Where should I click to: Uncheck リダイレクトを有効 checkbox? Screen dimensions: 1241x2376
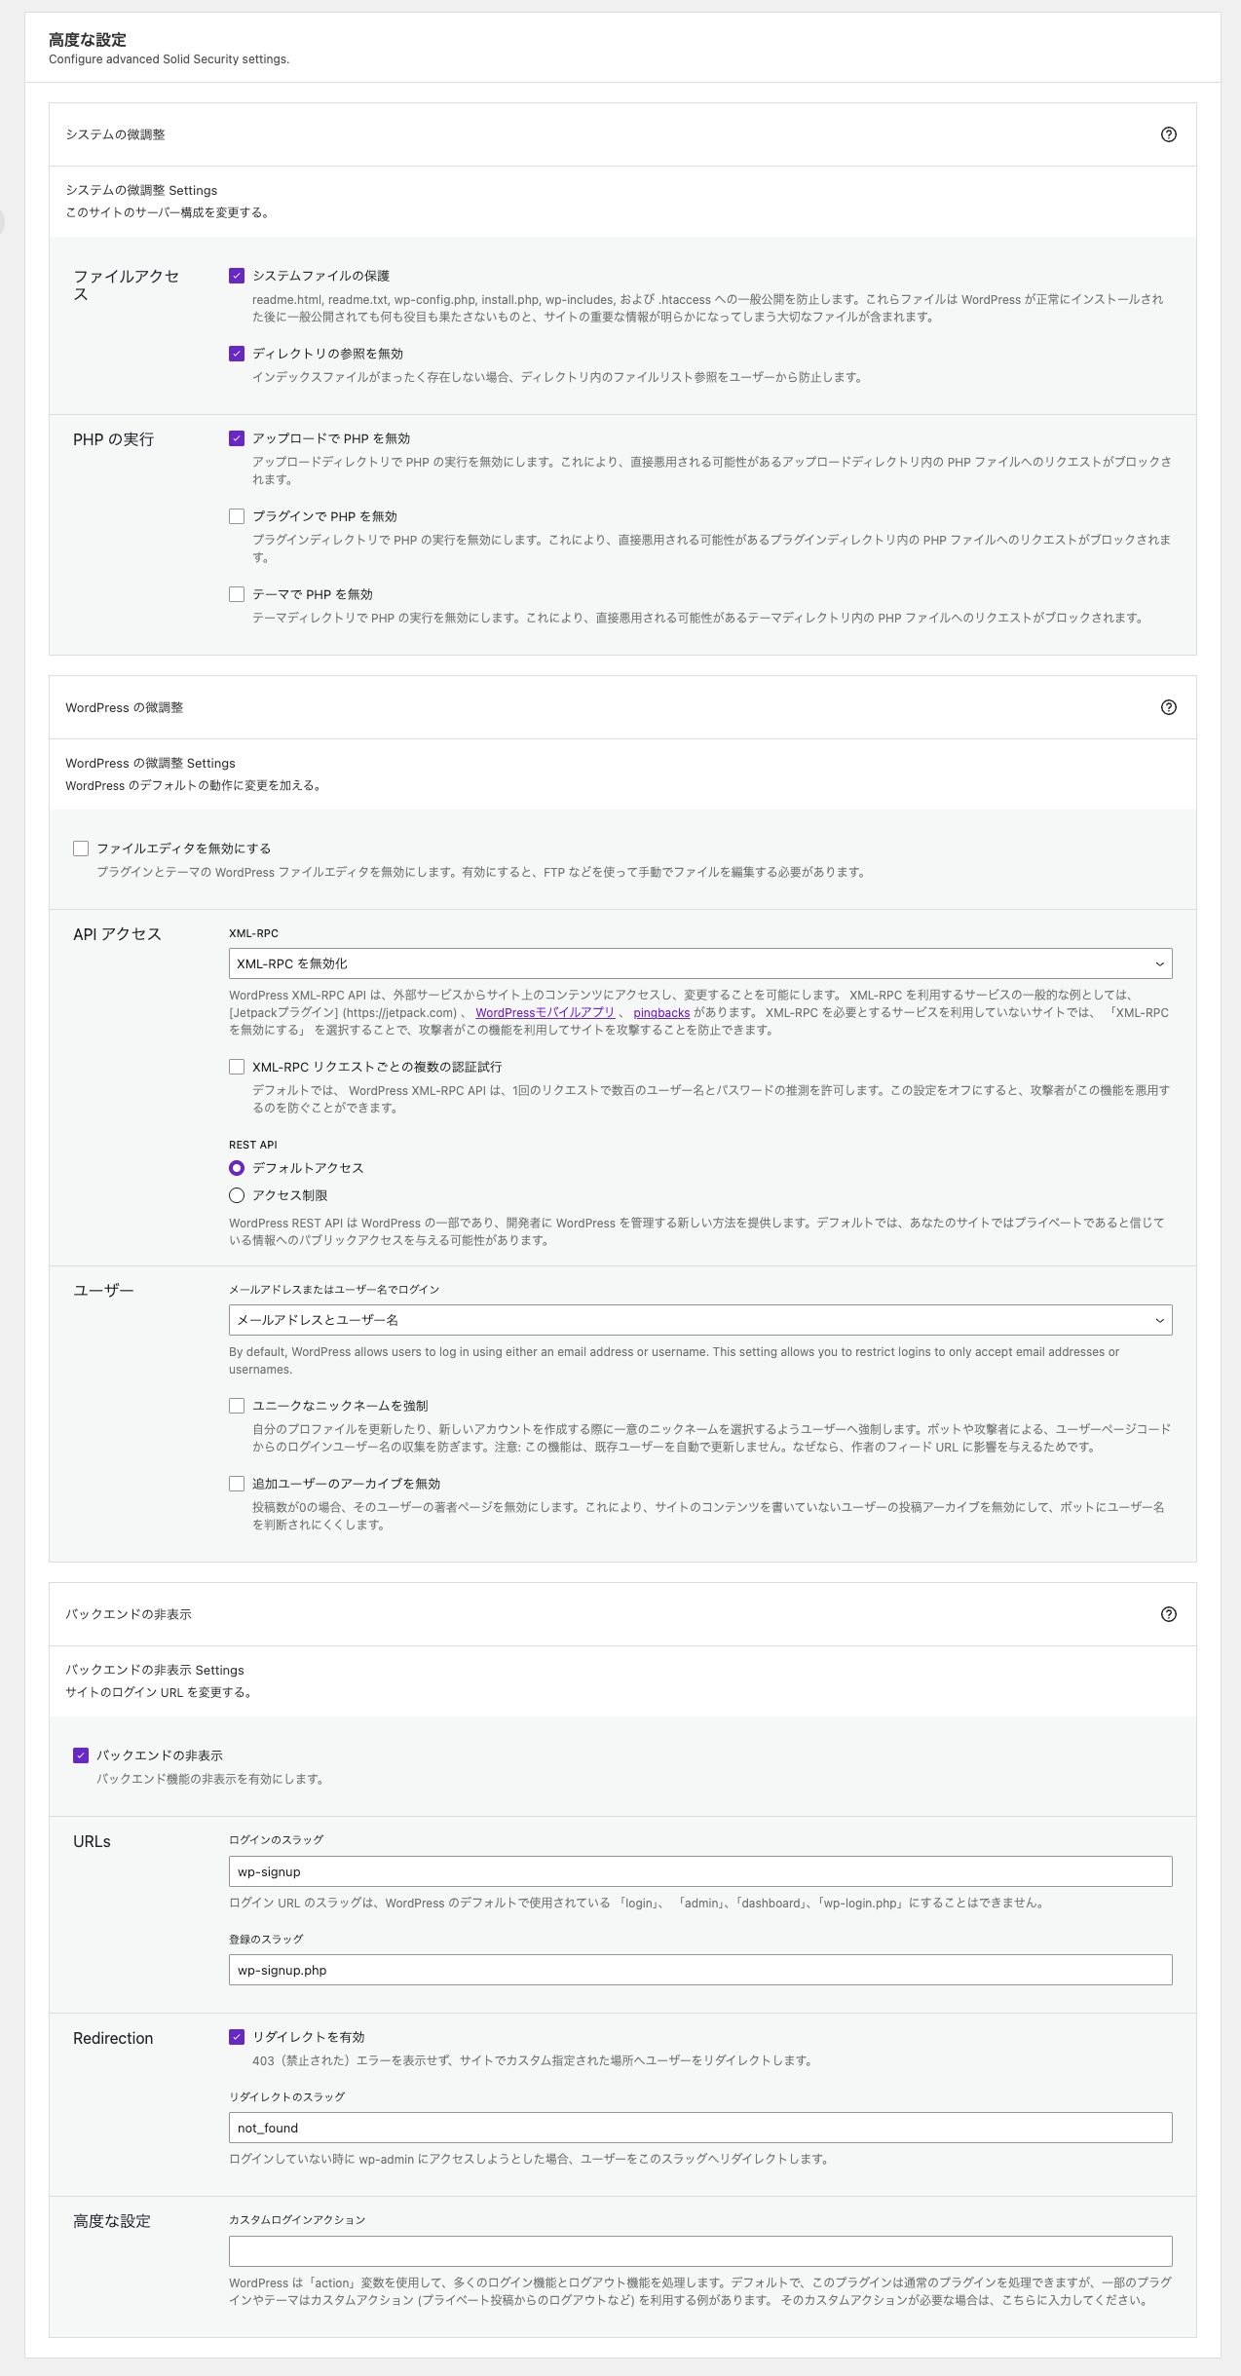tap(237, 2037)
